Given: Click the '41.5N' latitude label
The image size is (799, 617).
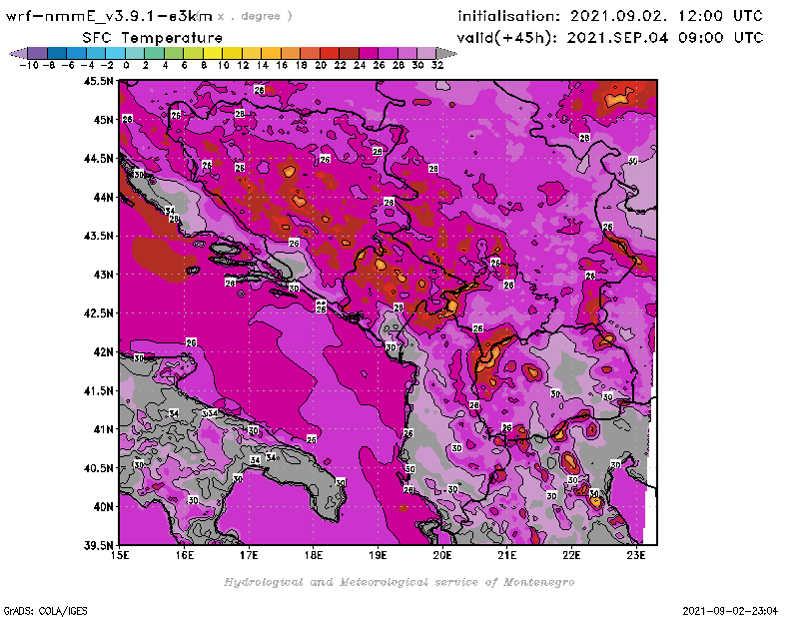Looking at the screenshot, I should pos(98,390).
